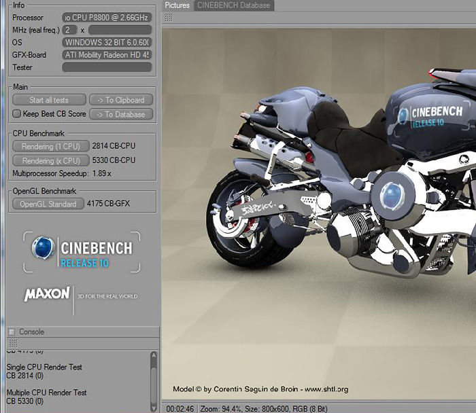Submit results via To Database button
The image size is (476, 413).
tap(121, 114)
